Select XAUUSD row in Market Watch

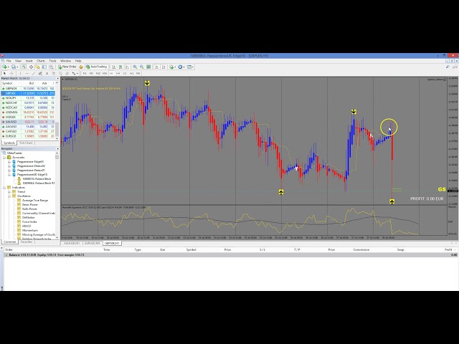pos(11,121)
